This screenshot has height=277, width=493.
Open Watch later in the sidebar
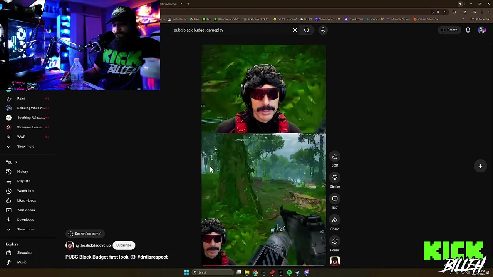(28, 191)
